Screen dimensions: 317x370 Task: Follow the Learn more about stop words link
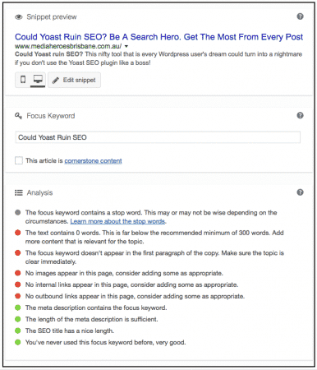pos(118,221)
